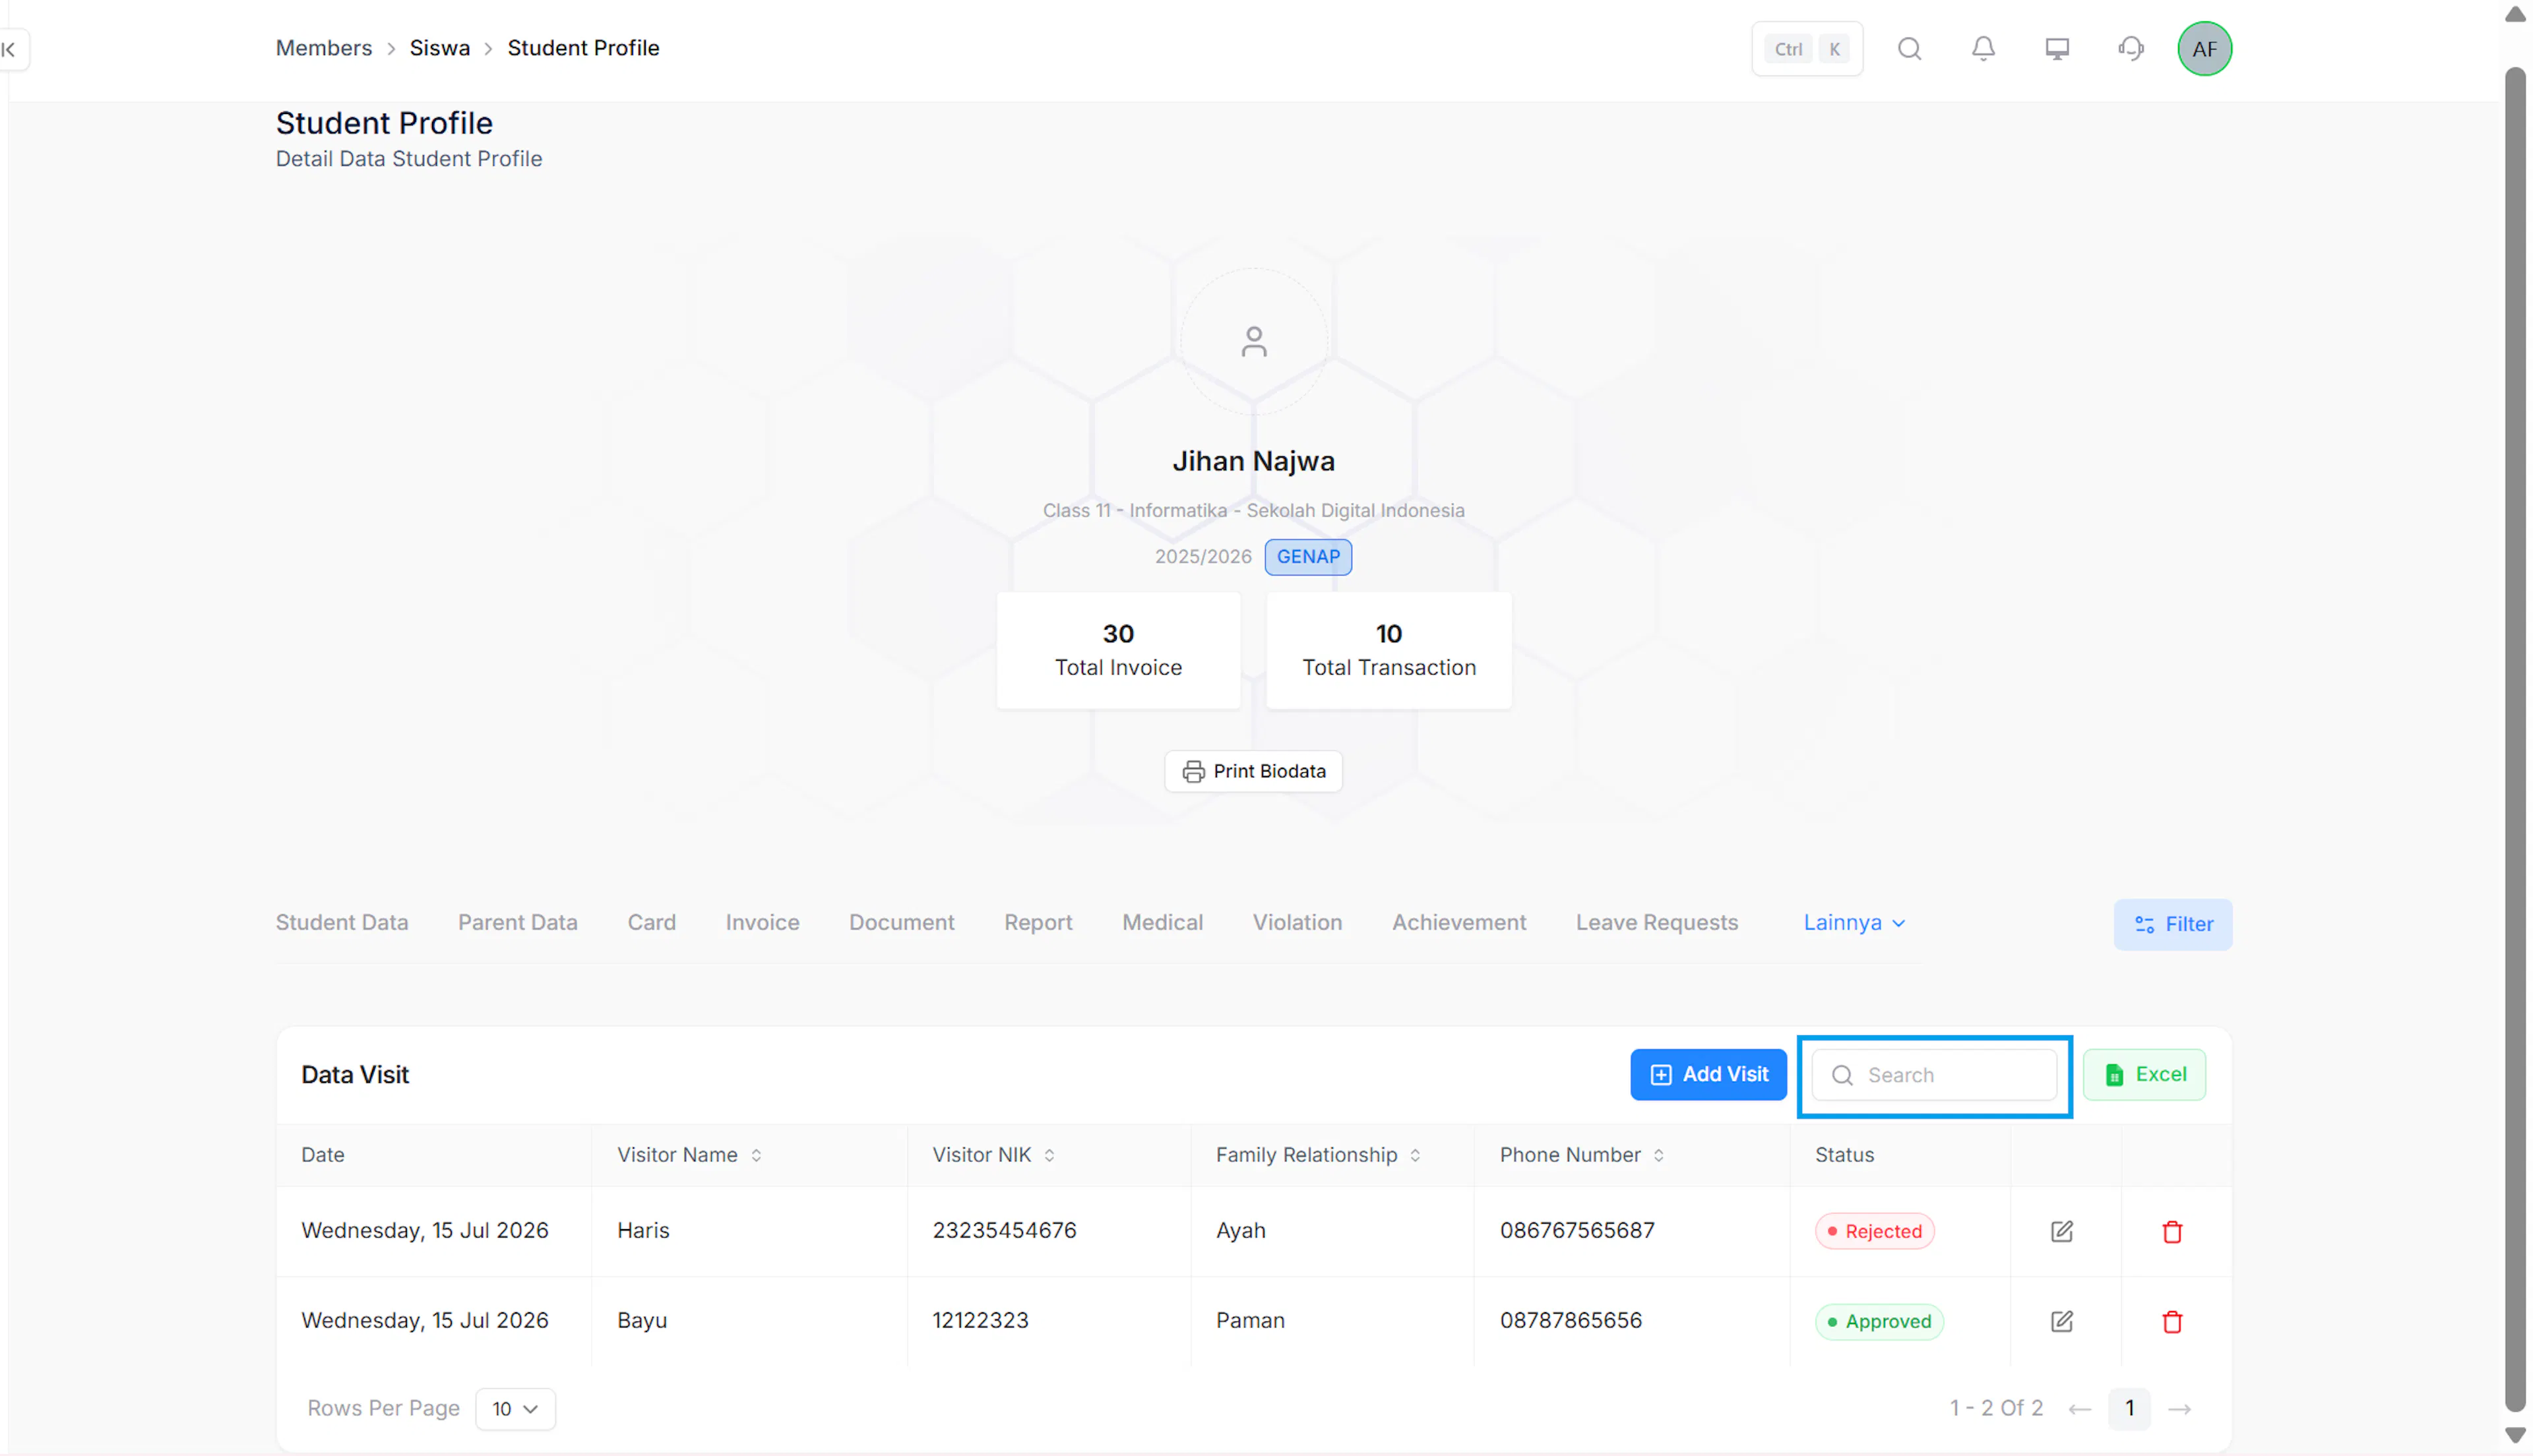
Task: Switch to Student Data tab
Action: 342,923
